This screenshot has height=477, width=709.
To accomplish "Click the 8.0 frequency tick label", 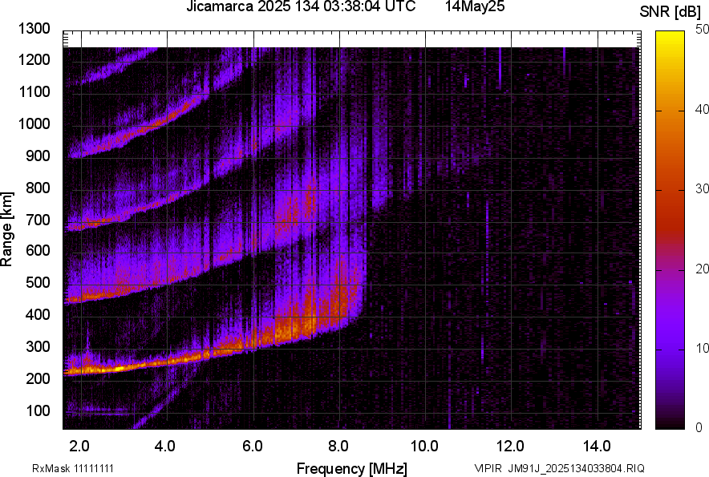I will (x=338, y=447).
